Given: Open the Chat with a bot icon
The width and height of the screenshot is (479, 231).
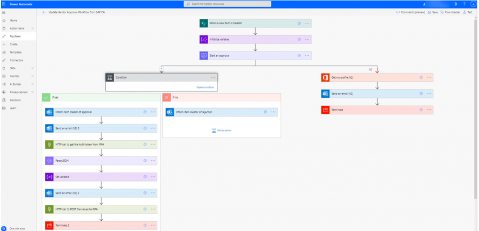Looking at the screenshot, I should [4, 229].
